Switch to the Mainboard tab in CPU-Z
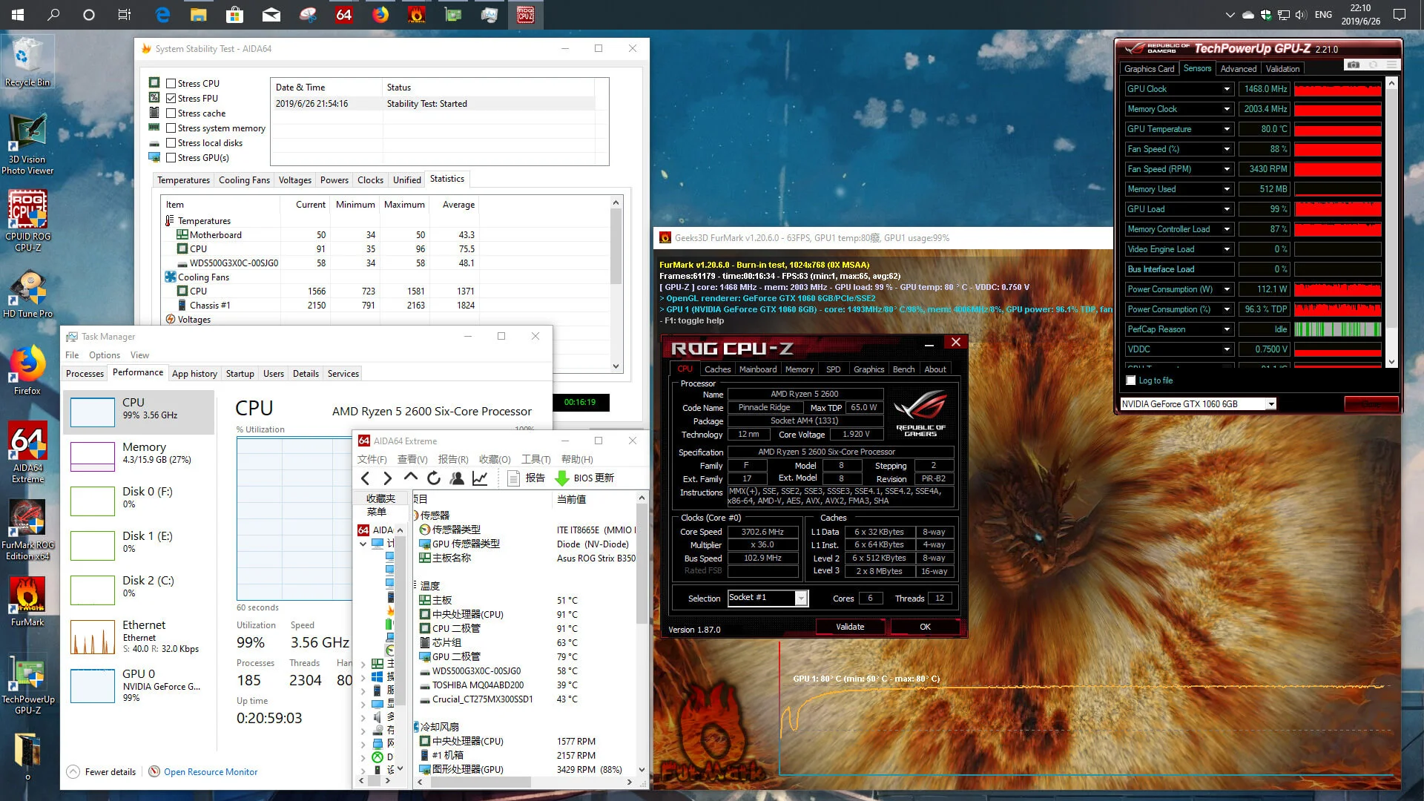1424x801 pixels. click(x=757, y=369)
